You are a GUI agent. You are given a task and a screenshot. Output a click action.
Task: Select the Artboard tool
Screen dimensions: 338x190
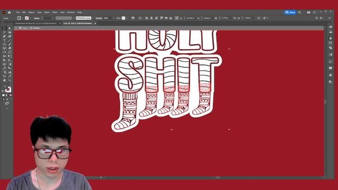(4, 76)
